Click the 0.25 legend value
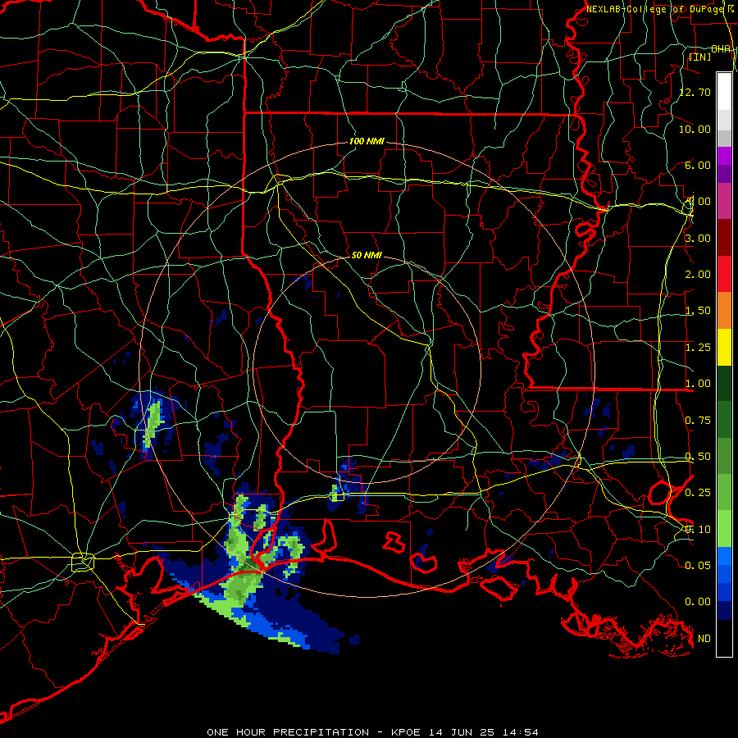 (x=698, y=493)
